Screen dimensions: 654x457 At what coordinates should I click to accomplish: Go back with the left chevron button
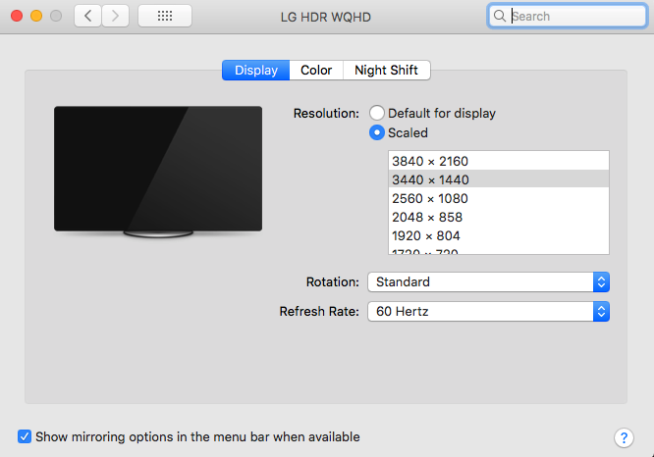(x=87, y=17)
